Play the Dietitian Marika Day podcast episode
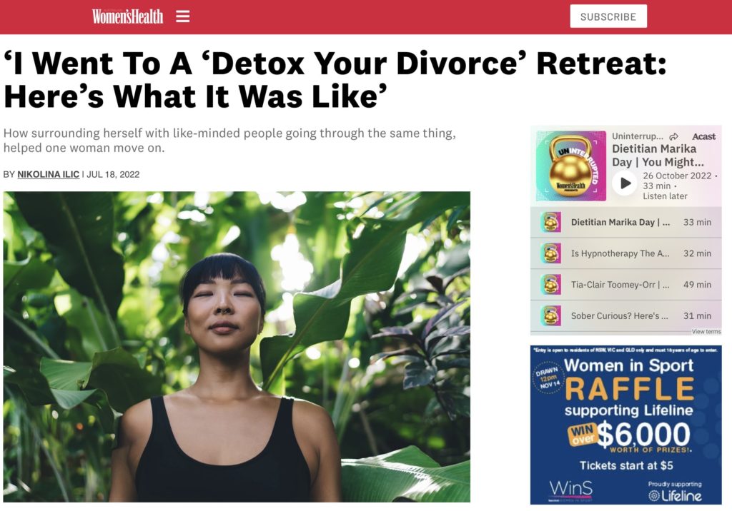Screen dimensions: 732x511 [625, 183]
